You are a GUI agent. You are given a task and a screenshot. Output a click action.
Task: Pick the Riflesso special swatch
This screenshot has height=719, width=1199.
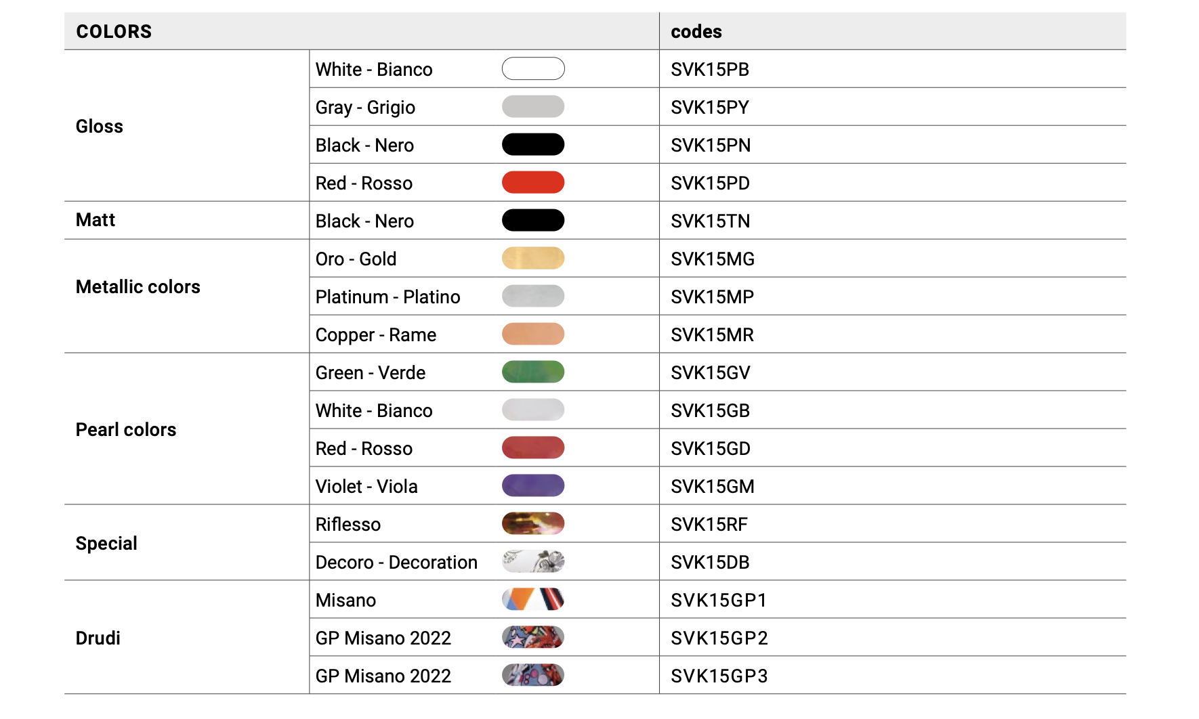click(x=533, y=524)
